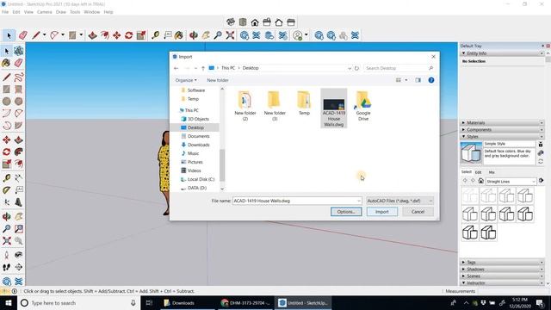Screen dimensions: 551x310
Task: Open the File menu
Action: 5,12
